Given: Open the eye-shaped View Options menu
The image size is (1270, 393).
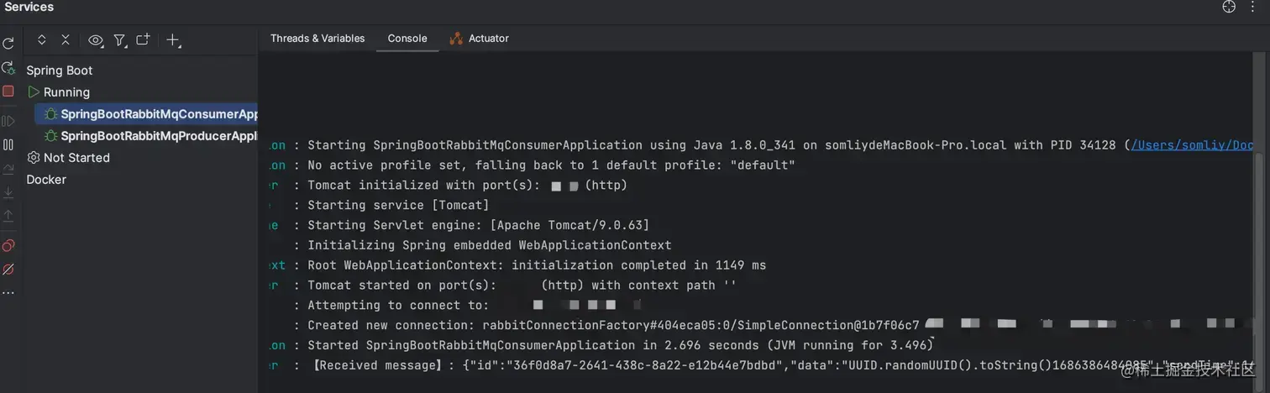Looking at the screenshot, I should point(96,39).
